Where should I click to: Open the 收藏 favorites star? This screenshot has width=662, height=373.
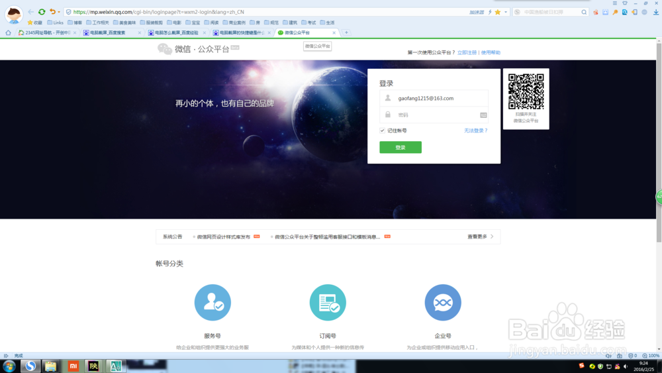tap(34, 23)
